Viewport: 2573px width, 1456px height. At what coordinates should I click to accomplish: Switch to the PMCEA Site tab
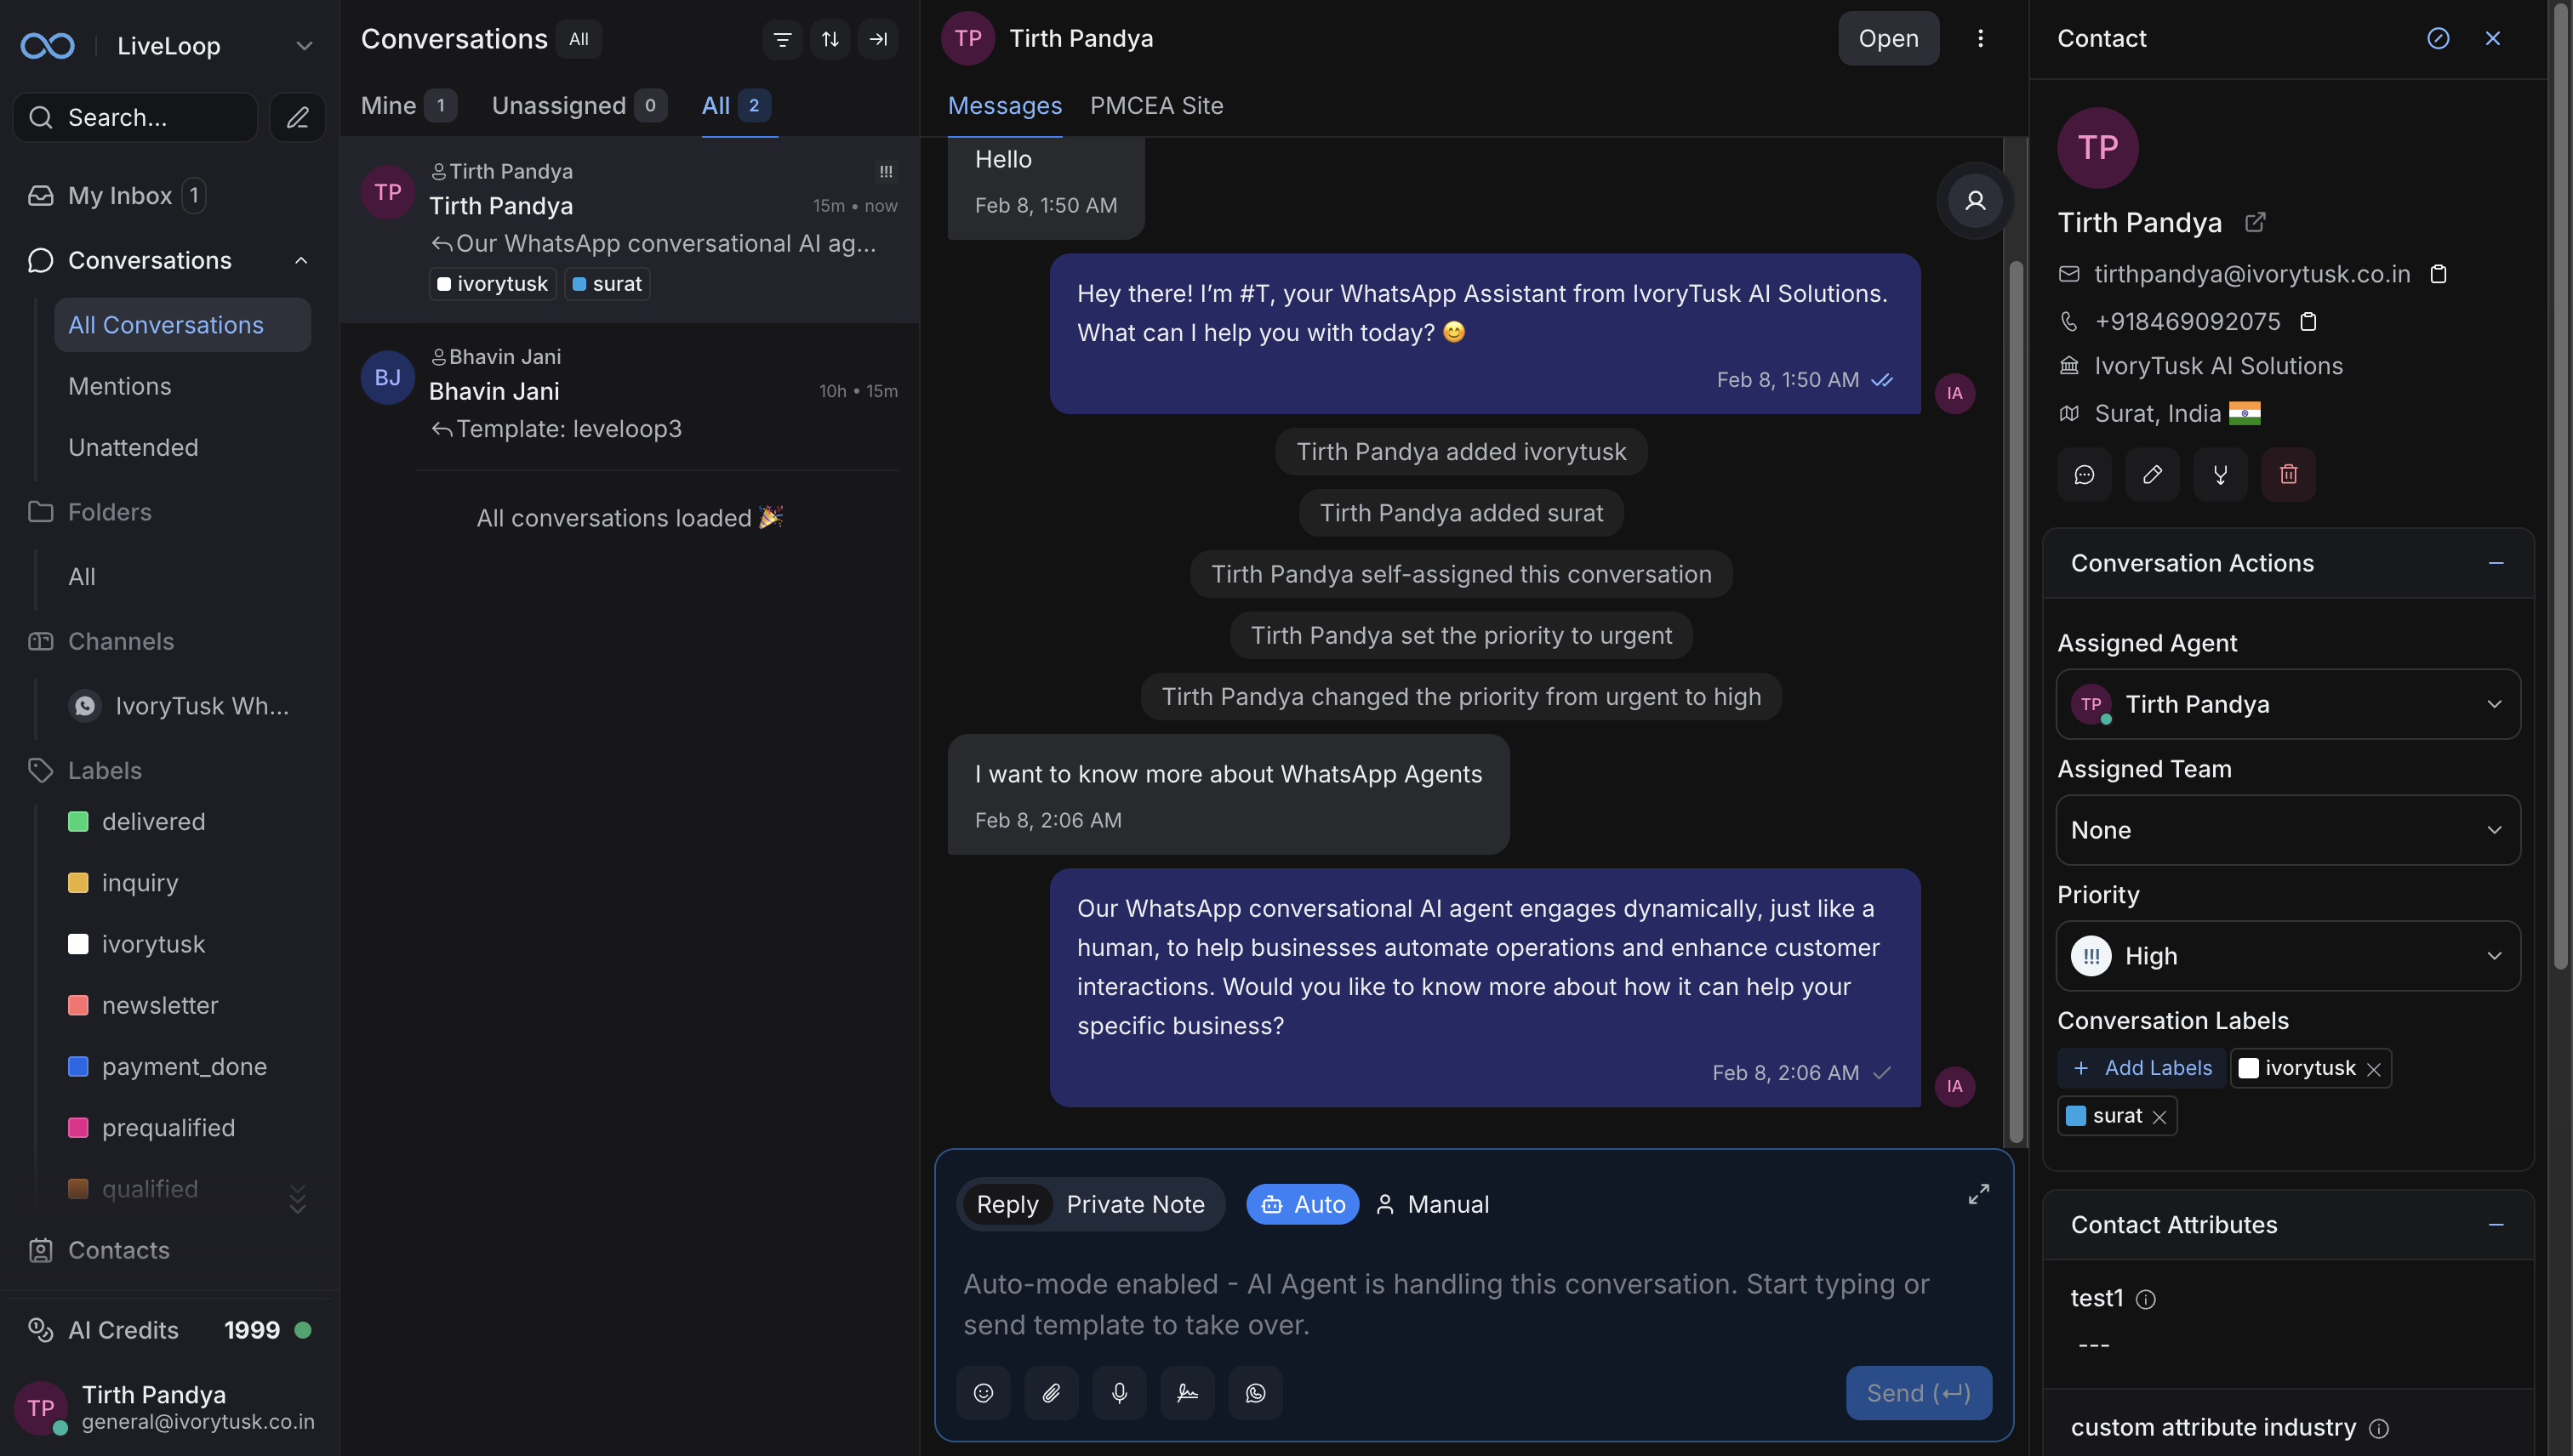(x=1156, y=106)
